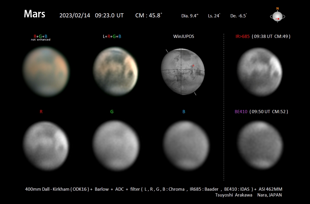Screen dimensions: 310x204
Task: Click the 400mm Dall - Kirkham (ODK16) text
Action: (x=57, y=189)
